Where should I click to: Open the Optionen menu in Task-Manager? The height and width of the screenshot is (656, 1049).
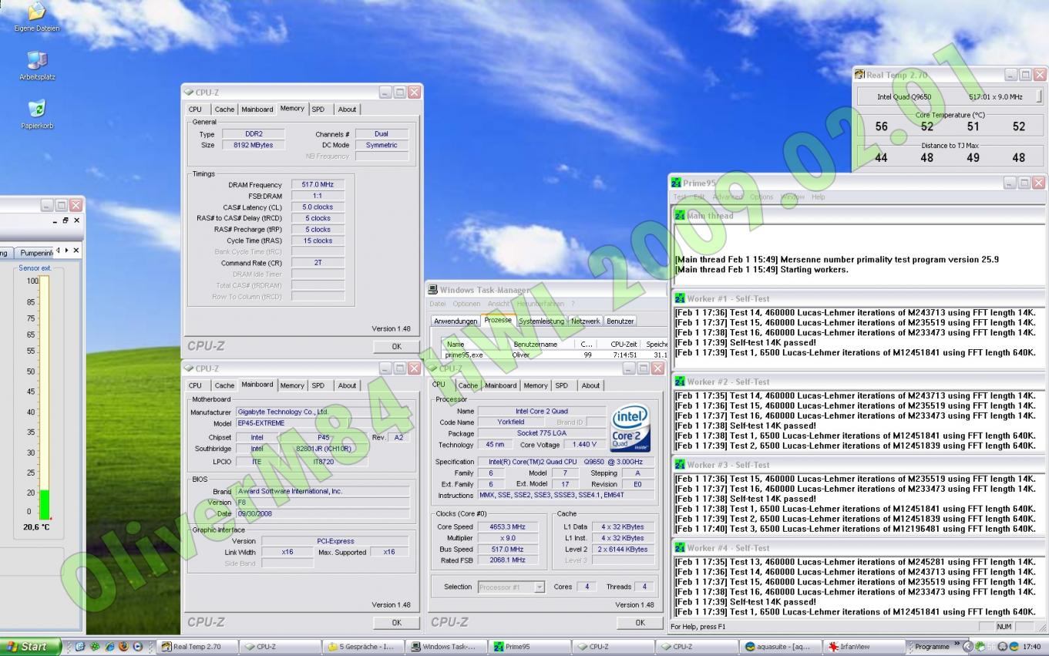click(466, 304)
